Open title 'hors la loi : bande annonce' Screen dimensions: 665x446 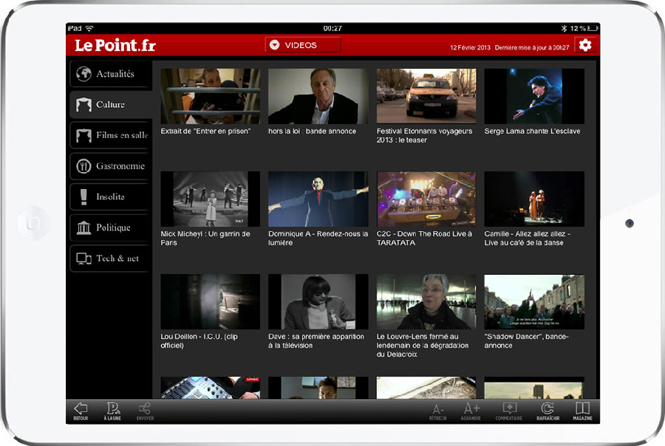point(312,131)
